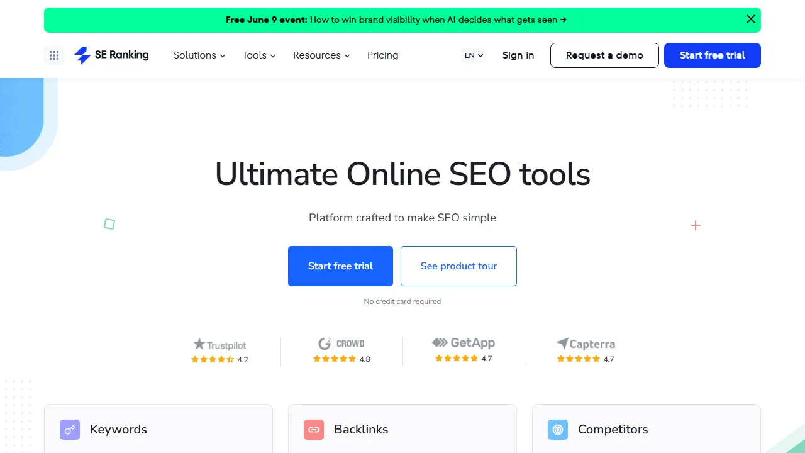Click the Ultimate Online SEO tools headline
Screen dimensions: 805x453
402,174
